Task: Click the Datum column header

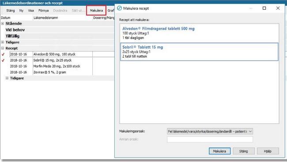Action: 17,18
